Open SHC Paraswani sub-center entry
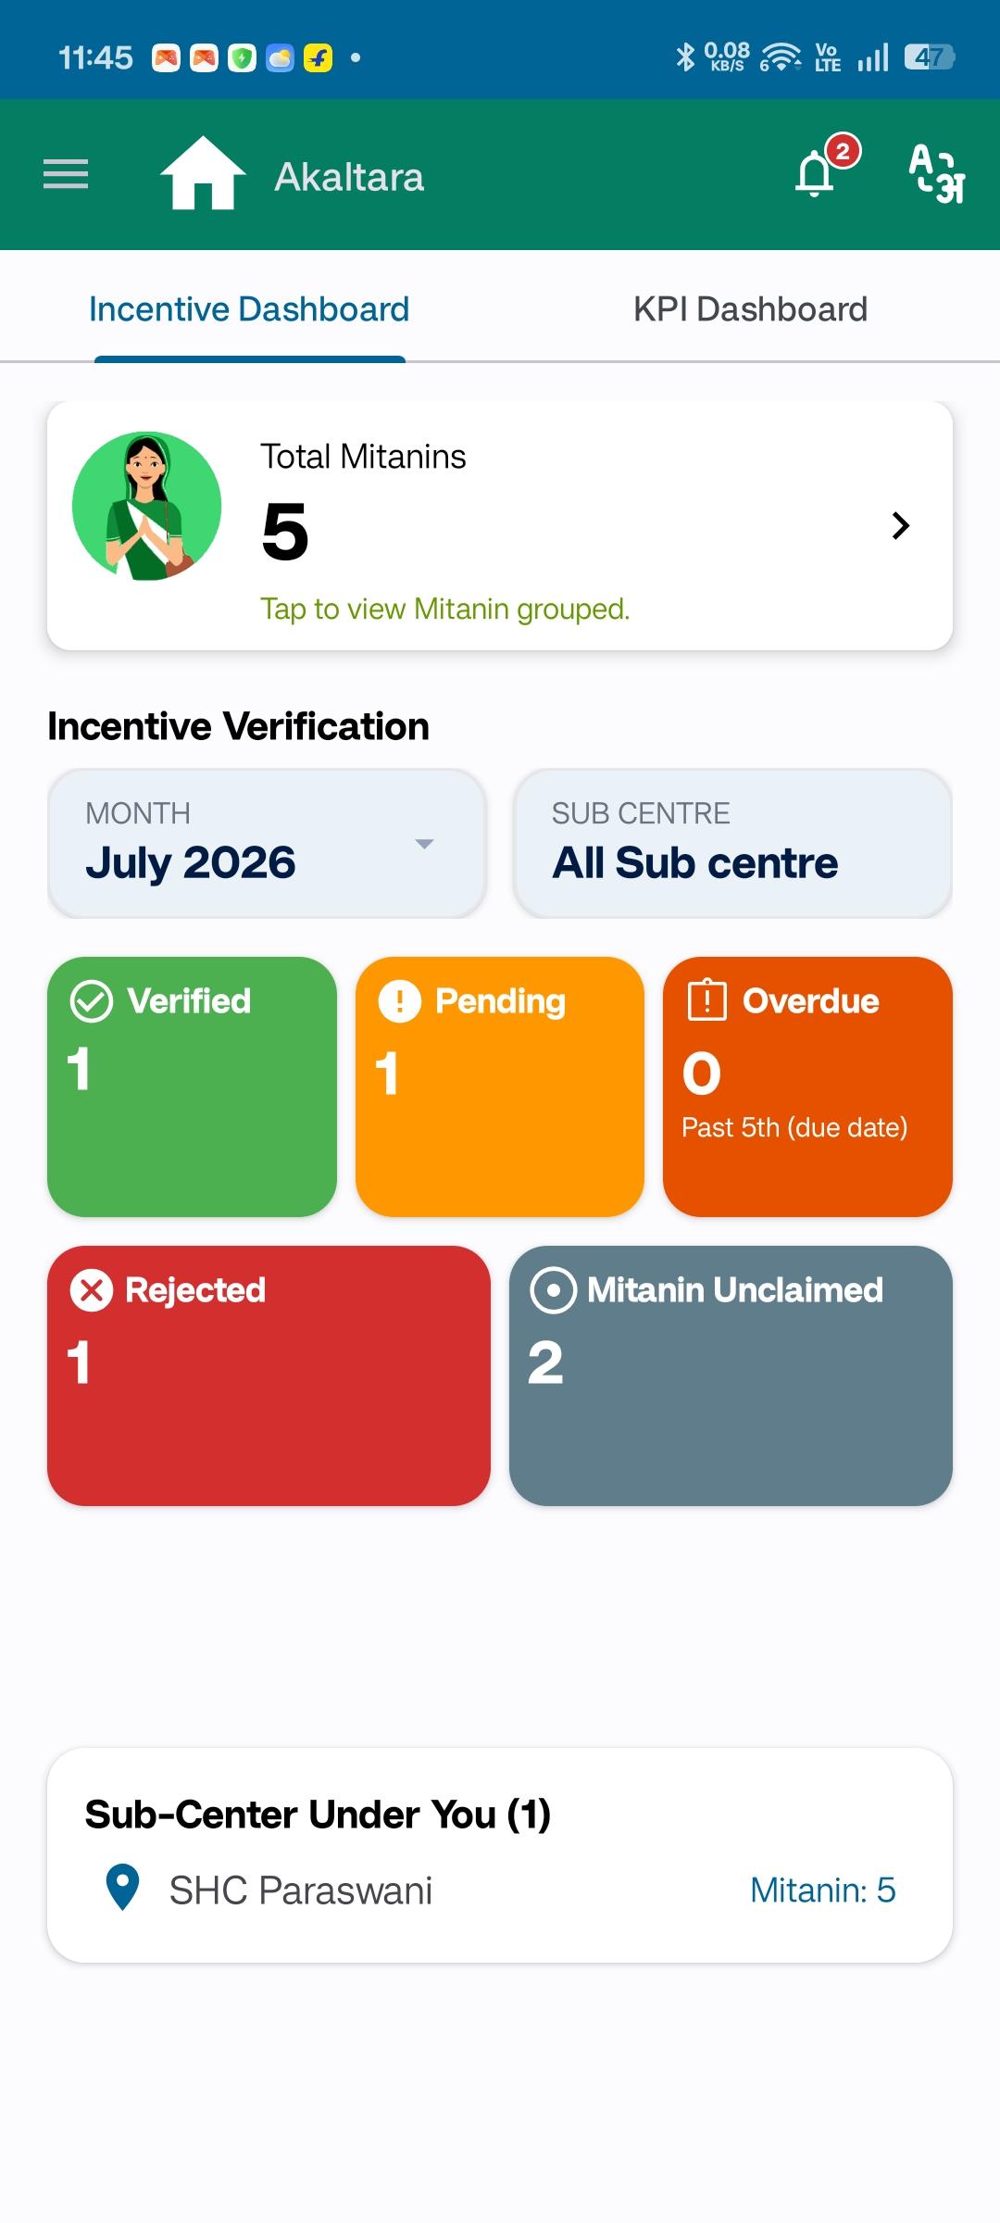This screenshot has width=1000, height=2223. click(500, 1890)
